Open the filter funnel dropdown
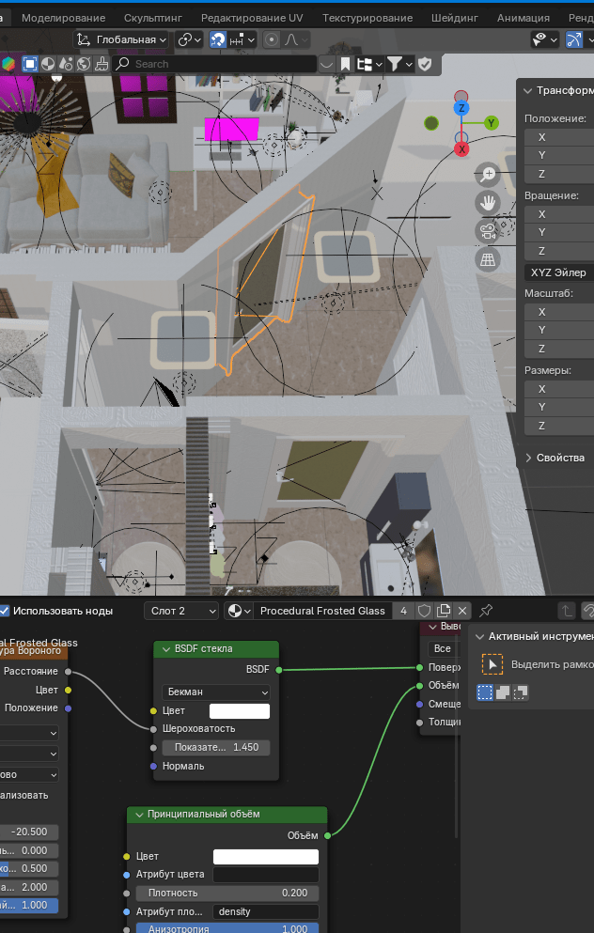The height and width of the screenshot is (933, 594). pos(399,64)
